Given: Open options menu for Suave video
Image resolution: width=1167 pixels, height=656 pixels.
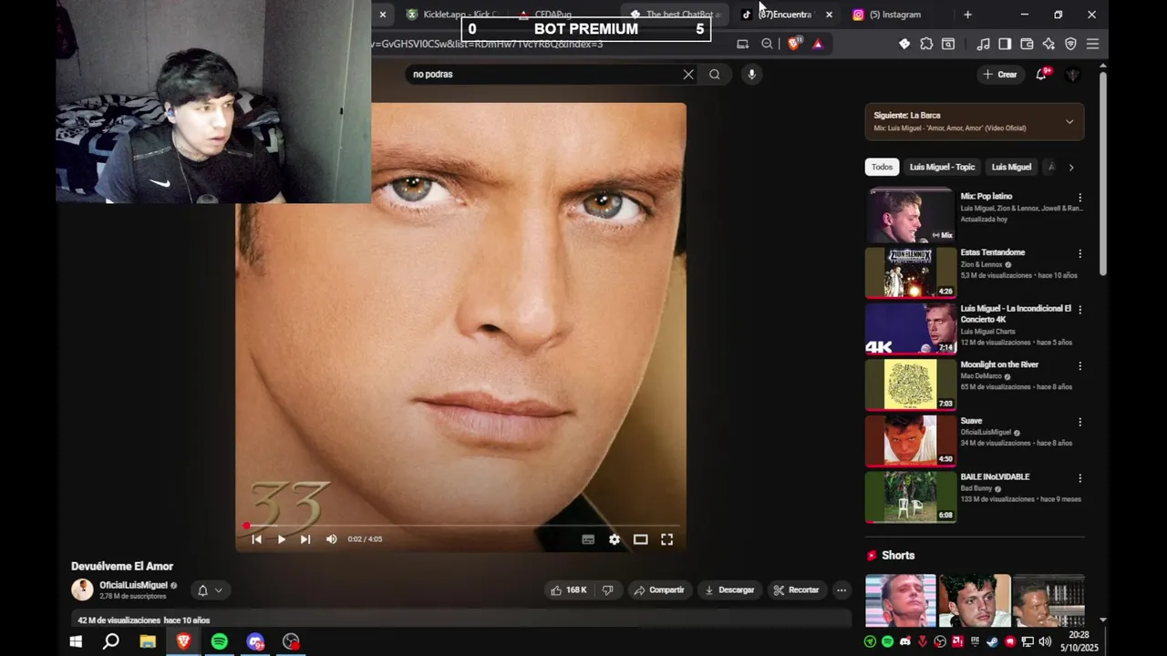Looking at the screenshot, I should (1080, 422).
